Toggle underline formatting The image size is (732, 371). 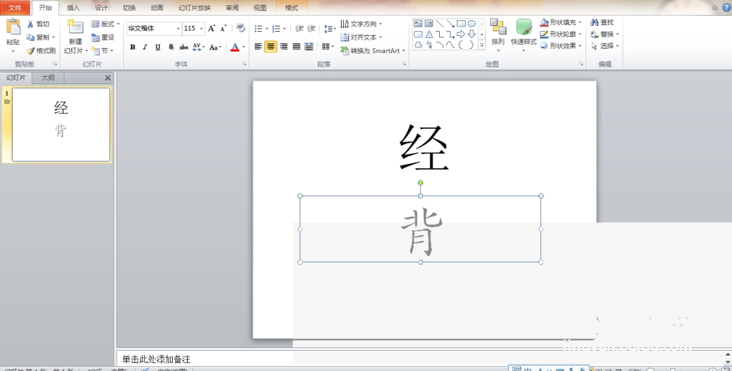point(158,47)
